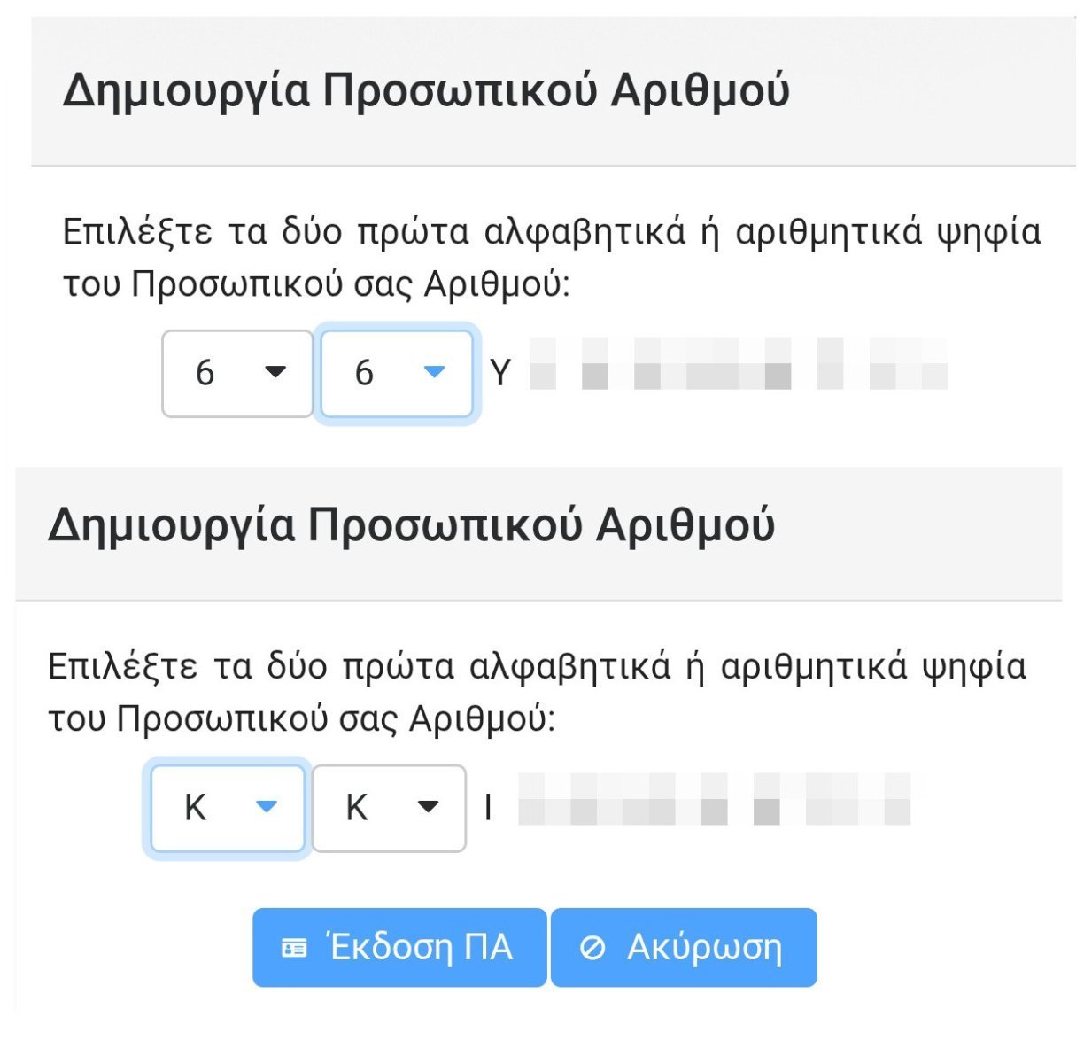The height and width of the screenshot is (1063, 1084).
Task: Click the blurred number beside the 'Y'
Action: pos(739,364)
